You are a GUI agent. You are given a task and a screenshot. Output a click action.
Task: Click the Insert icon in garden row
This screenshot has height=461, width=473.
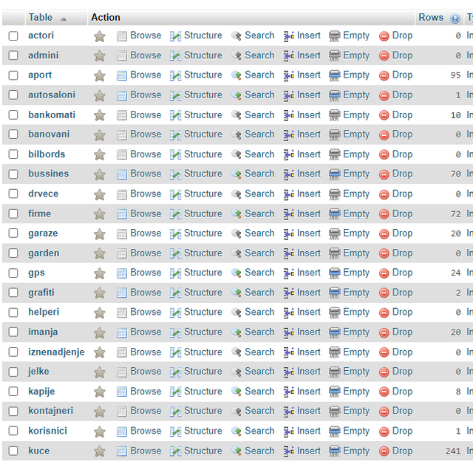[289, 253]
